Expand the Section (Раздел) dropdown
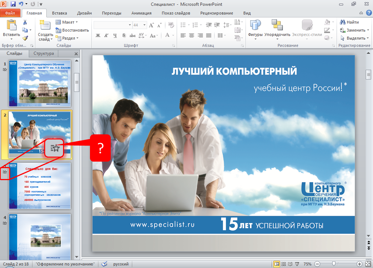Screen dimensions: 373x268 (67, 38)
